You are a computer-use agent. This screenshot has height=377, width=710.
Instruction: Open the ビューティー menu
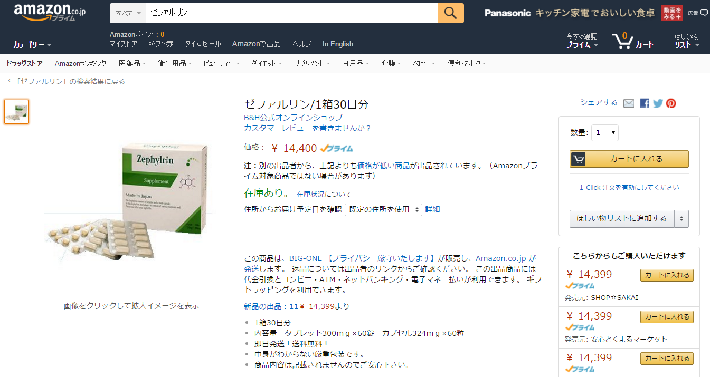coord(221,63)
